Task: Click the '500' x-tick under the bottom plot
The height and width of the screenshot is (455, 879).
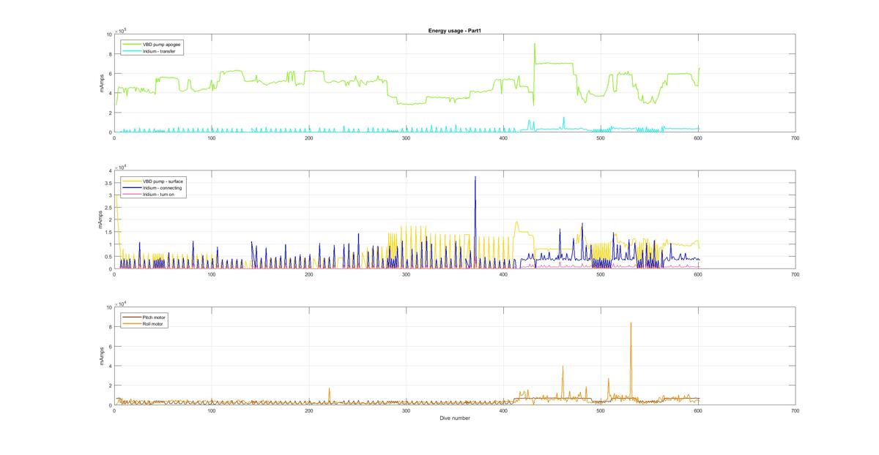Action: click(x=600, y=410)
